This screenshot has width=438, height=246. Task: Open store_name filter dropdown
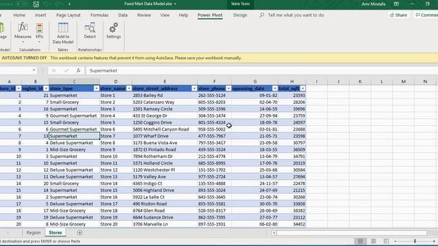click(x=129, y=88)
